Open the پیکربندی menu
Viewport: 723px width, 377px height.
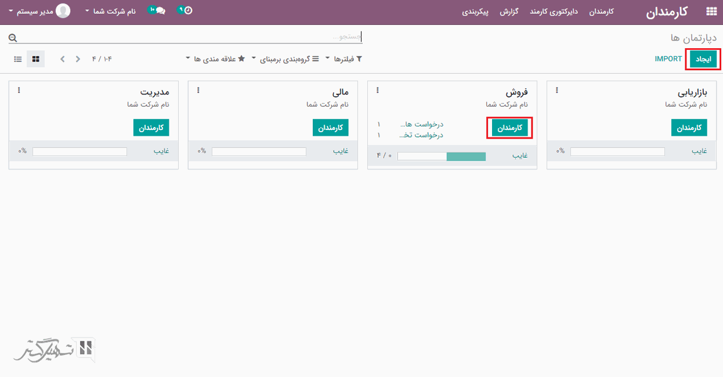475,12
